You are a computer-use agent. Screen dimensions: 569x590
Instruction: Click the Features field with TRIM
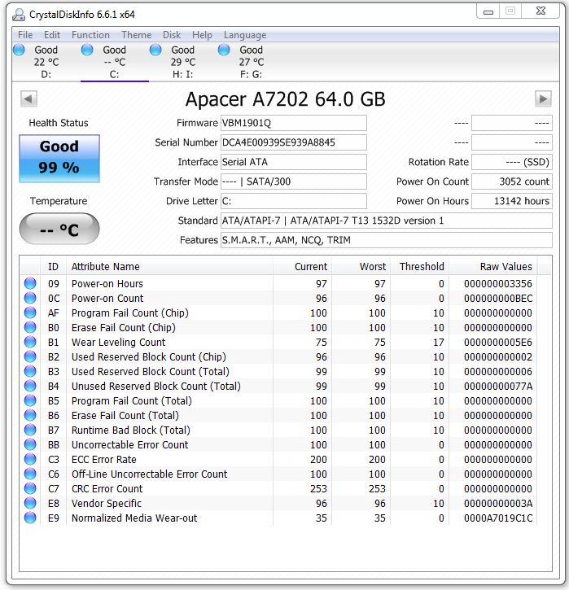pyautogui.click(x=387, y=240)
